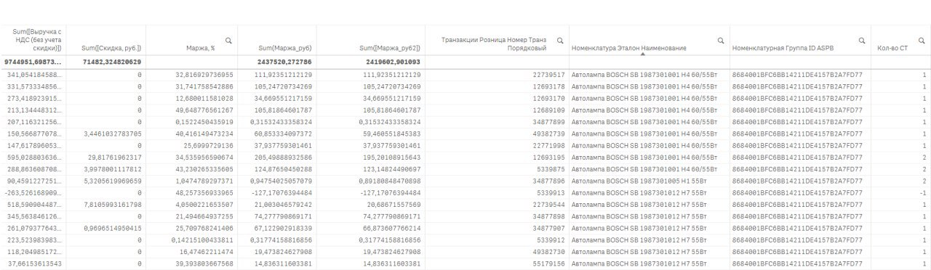Sort by Sum(Маржа_руб) header
931x270 pixels.
pos(285,49)
